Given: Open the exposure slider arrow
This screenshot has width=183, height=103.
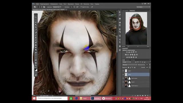Looking at the screenshot, I should click(74, 7).
